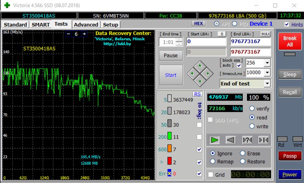Click the Rd read indicator box
The image size is (304, 183).
tap(282, 139)
